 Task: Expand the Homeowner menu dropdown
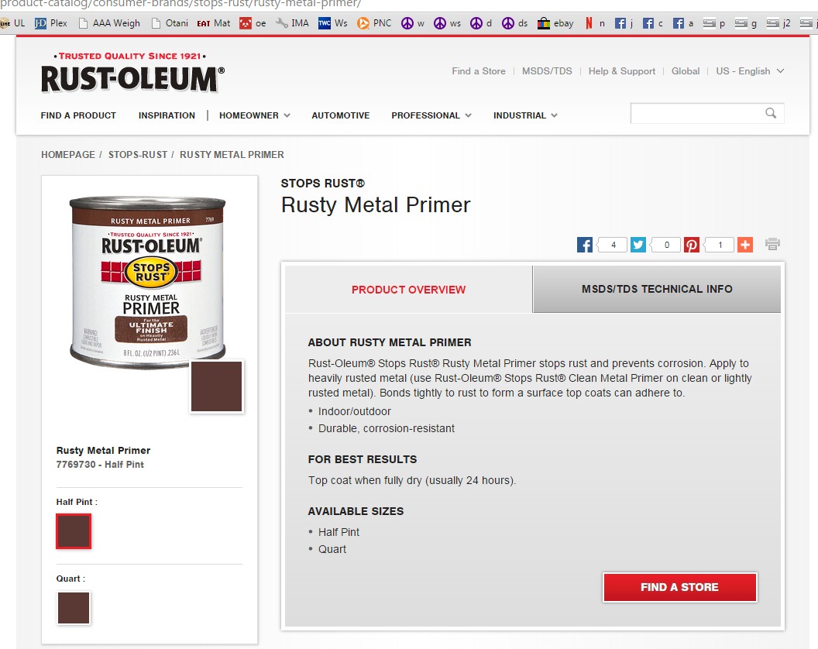click(x=254, y=115)
